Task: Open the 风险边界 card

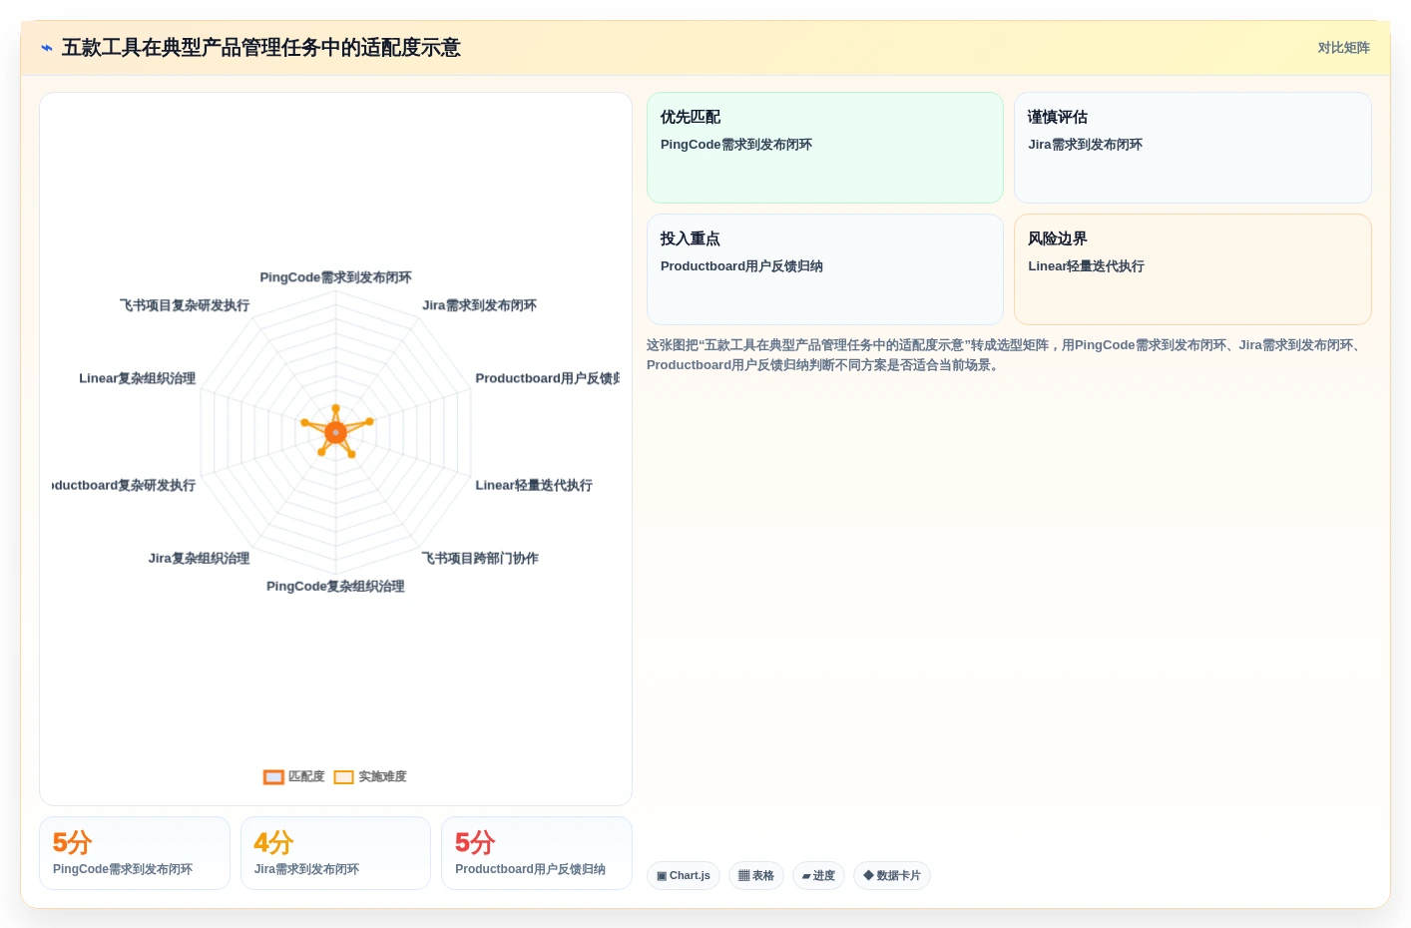Action: click(1192, 269)
